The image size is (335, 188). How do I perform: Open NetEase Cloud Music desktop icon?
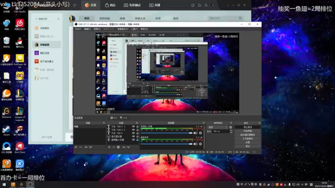20,25
